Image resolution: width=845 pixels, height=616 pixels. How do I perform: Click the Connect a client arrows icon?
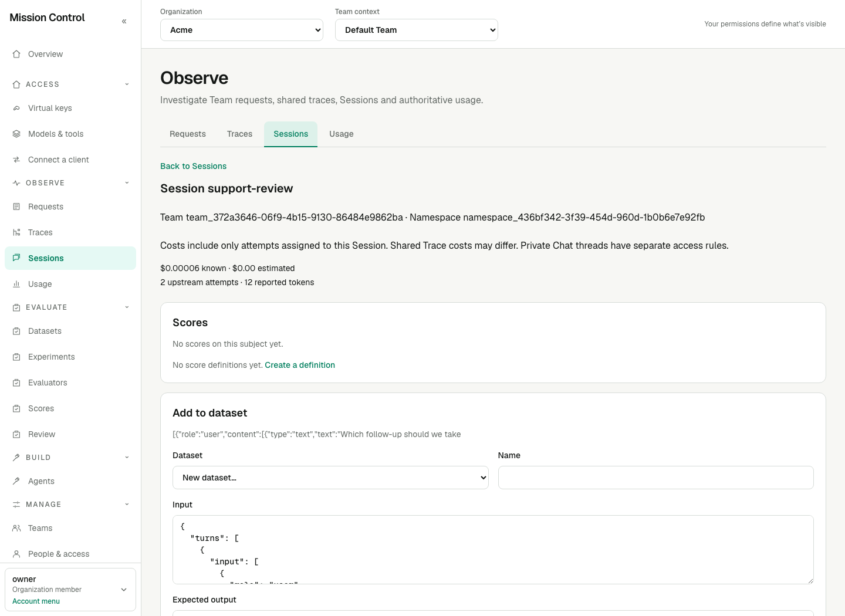(16, 160)
